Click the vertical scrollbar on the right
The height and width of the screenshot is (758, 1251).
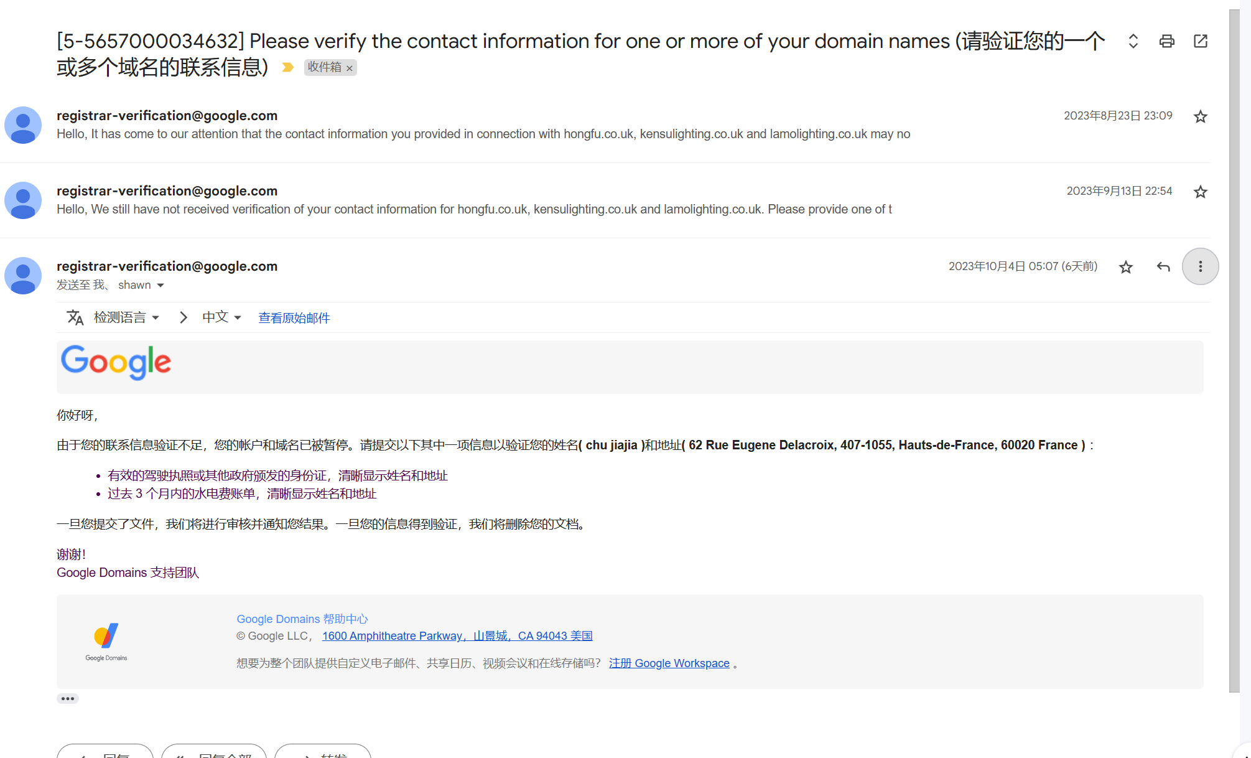click(x=1234, y=349)
